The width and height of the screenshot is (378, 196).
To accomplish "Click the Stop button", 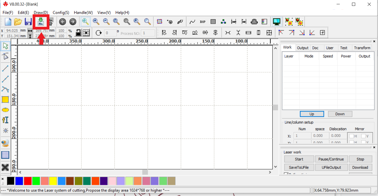I will (x=360, y=159).
